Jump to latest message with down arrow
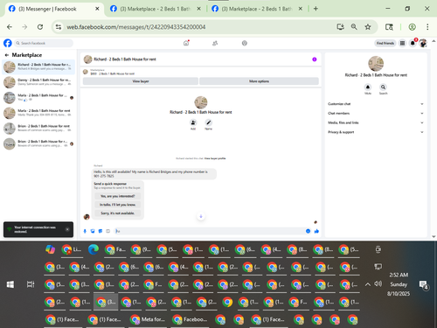The width and height of the screenshot is (437, 328). point(201,216)
